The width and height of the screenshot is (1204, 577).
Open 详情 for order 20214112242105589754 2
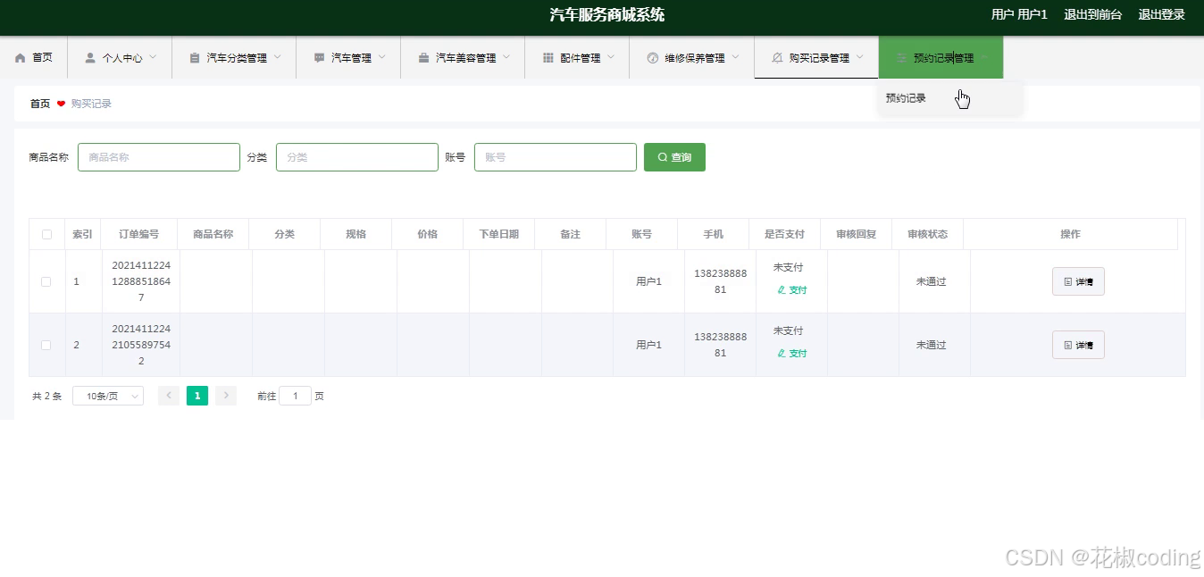[1078, 345]
